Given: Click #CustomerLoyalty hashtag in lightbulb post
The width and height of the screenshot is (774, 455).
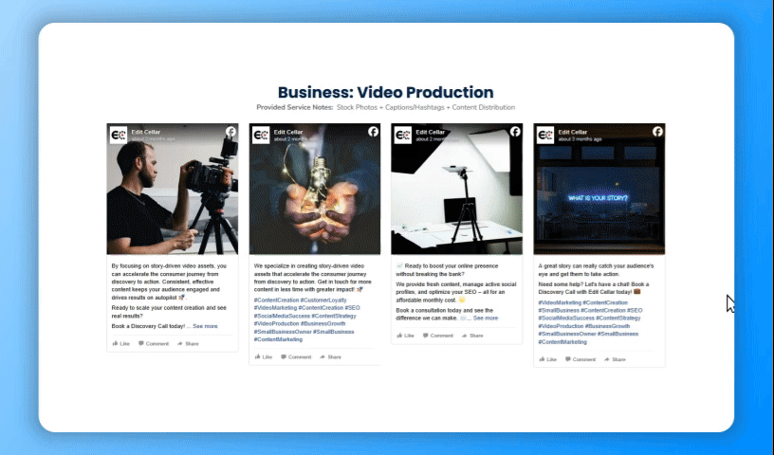Looking at the screenshot, I should pos(323,300).
